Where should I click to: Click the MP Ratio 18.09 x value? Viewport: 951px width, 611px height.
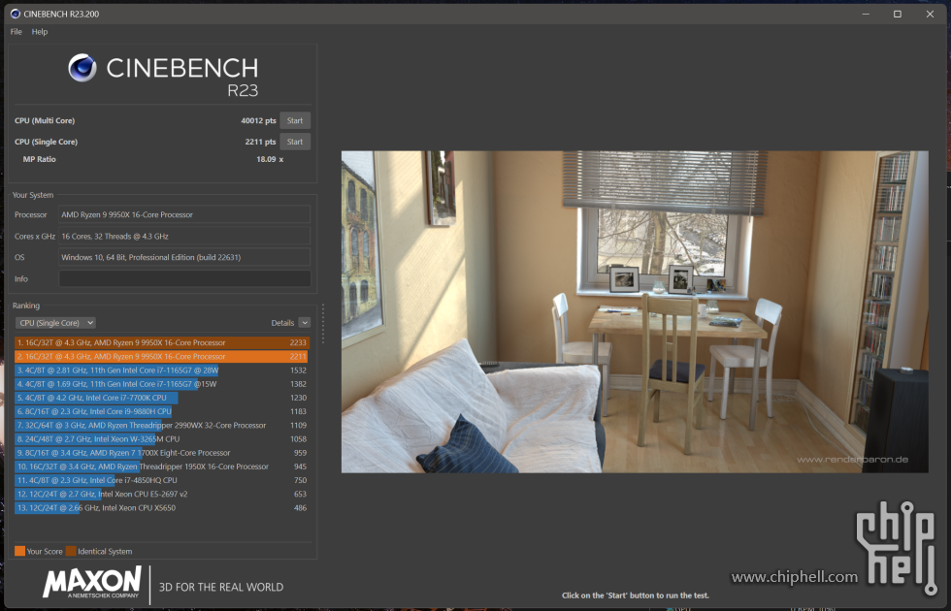(270, 159)
